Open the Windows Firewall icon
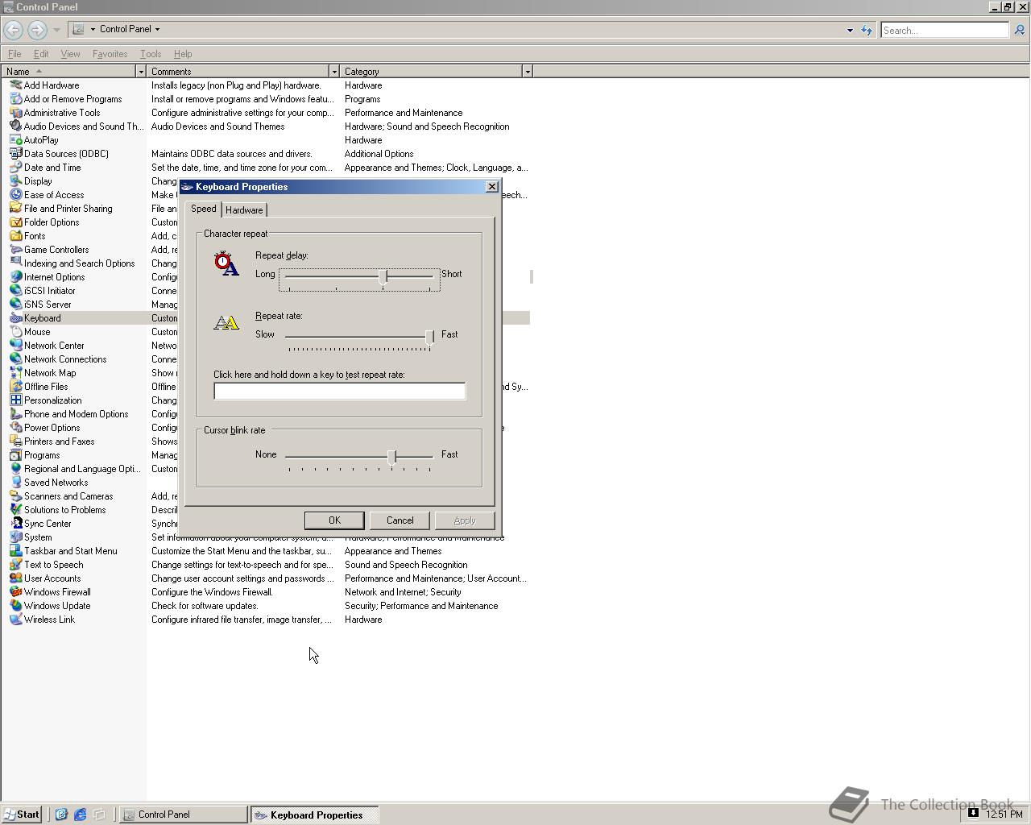 [15, 592]
